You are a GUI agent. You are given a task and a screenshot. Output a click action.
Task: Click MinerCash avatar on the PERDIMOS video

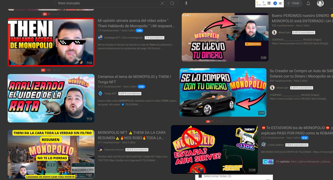coord(274,33)
